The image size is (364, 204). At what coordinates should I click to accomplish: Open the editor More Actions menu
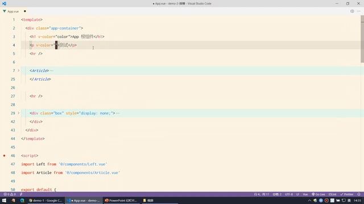click(x=359, y=11)
